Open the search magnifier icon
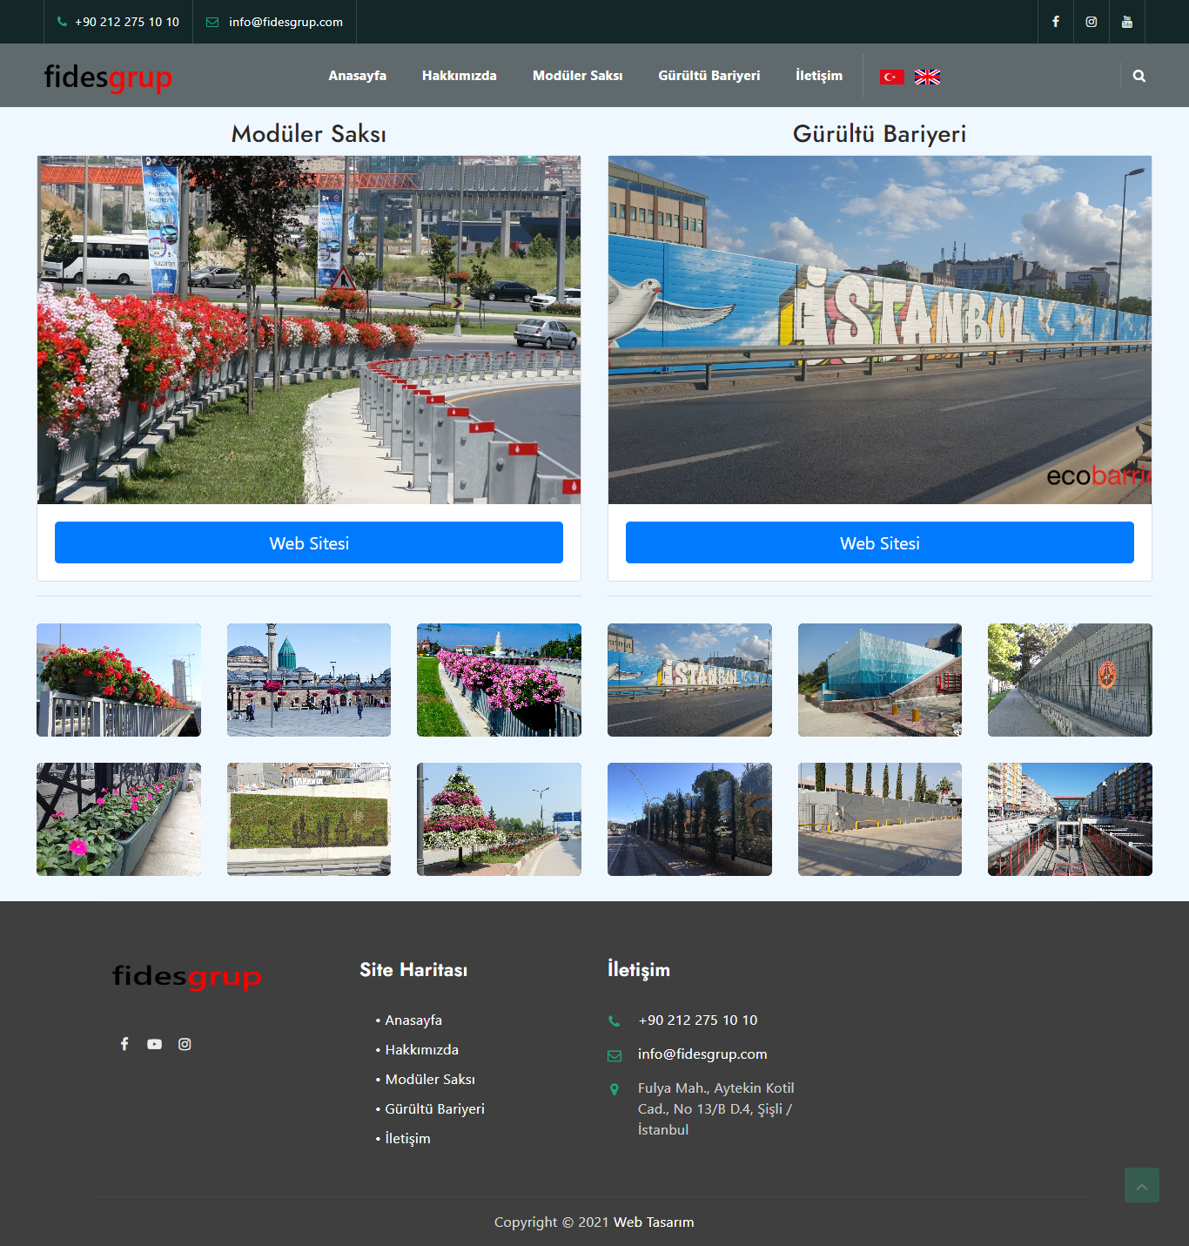 [x=1139, y=76]
